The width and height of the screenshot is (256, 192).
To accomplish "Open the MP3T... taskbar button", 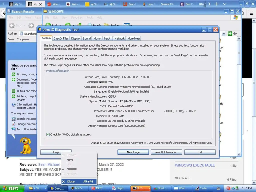I will coord(98,188).
